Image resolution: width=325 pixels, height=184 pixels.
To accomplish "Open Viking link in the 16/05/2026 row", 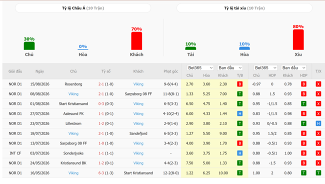I will [73, 173].
